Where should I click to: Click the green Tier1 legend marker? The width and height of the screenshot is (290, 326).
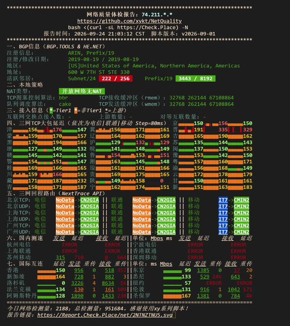[51, 110]
